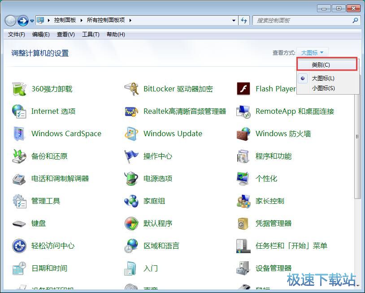The height and width of the screenshot is (293, 365).
Task: Click the back navigation arrow button
Action: tap(10, 21)
